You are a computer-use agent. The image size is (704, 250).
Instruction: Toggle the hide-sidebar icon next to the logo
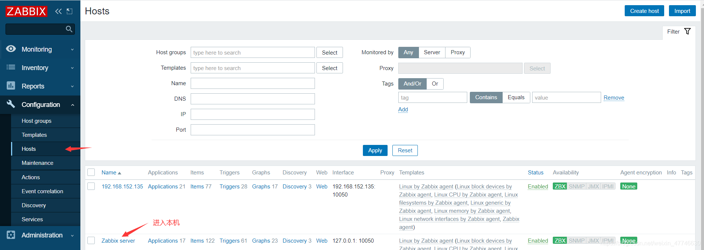pos(69,11)
